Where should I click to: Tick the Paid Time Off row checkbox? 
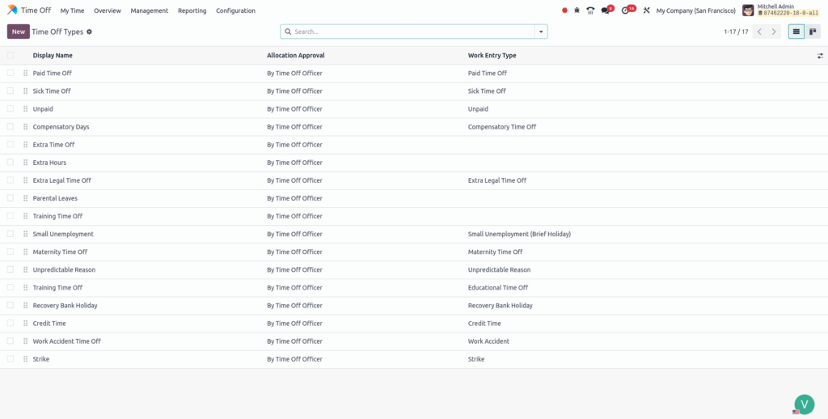click(11, 73)
